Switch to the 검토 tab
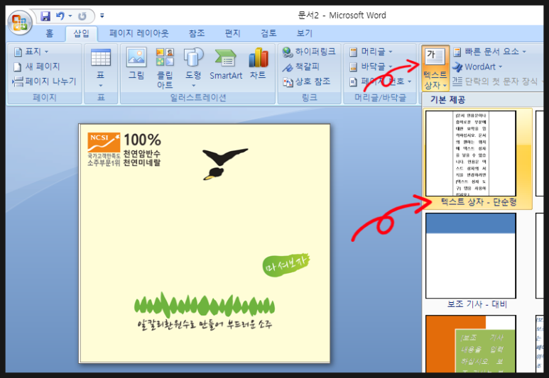 pos(268,33)
